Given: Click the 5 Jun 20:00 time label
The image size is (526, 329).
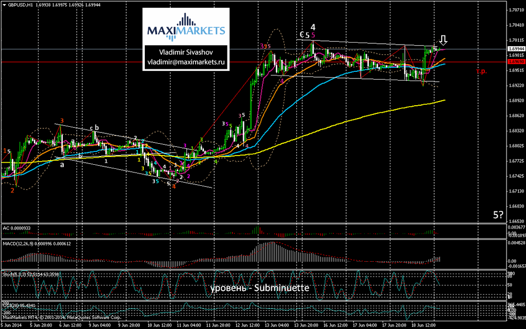Looking at the screenshot, I should pos(41,325).
